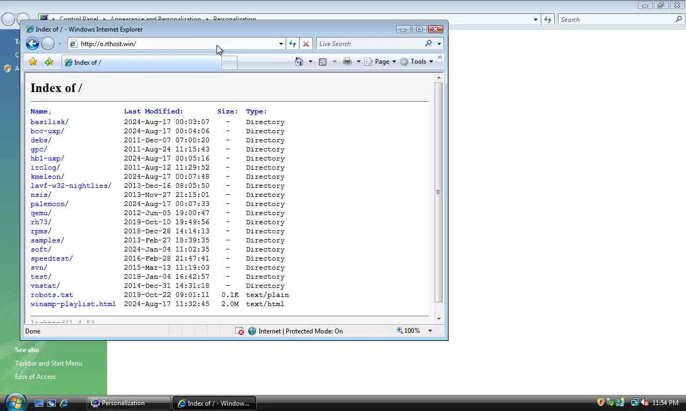Screen dimensions: 686x411
Task: Open the rpms directory link
Action: 39,231
